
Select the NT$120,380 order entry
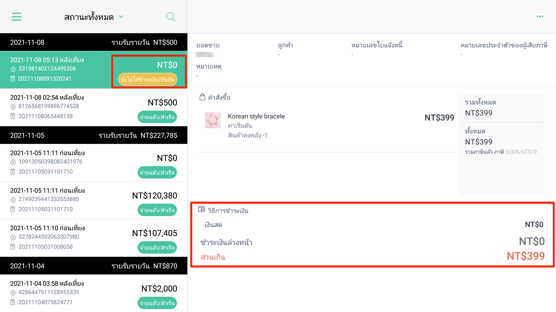(x=94, y=200)
